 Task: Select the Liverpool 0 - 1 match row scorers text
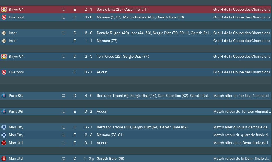pos(102,72)
